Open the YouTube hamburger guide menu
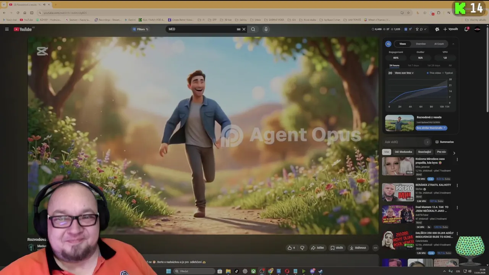This screenshot has width=489, height=275. click(x=6, y=29)
